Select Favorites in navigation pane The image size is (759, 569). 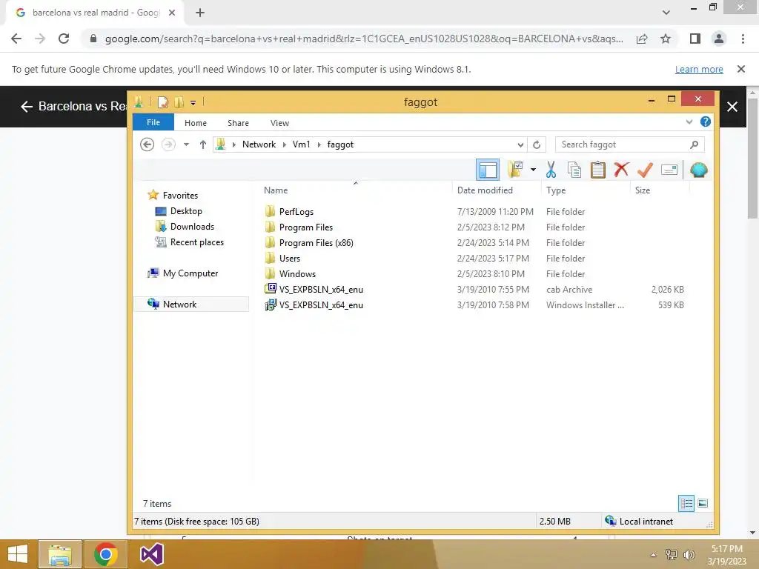click(173, 195)
